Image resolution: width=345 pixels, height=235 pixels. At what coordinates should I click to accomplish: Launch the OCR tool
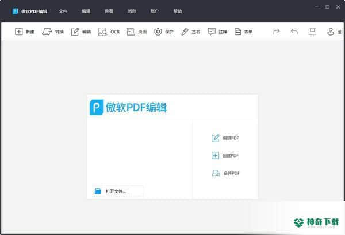[x=109, y=32]
